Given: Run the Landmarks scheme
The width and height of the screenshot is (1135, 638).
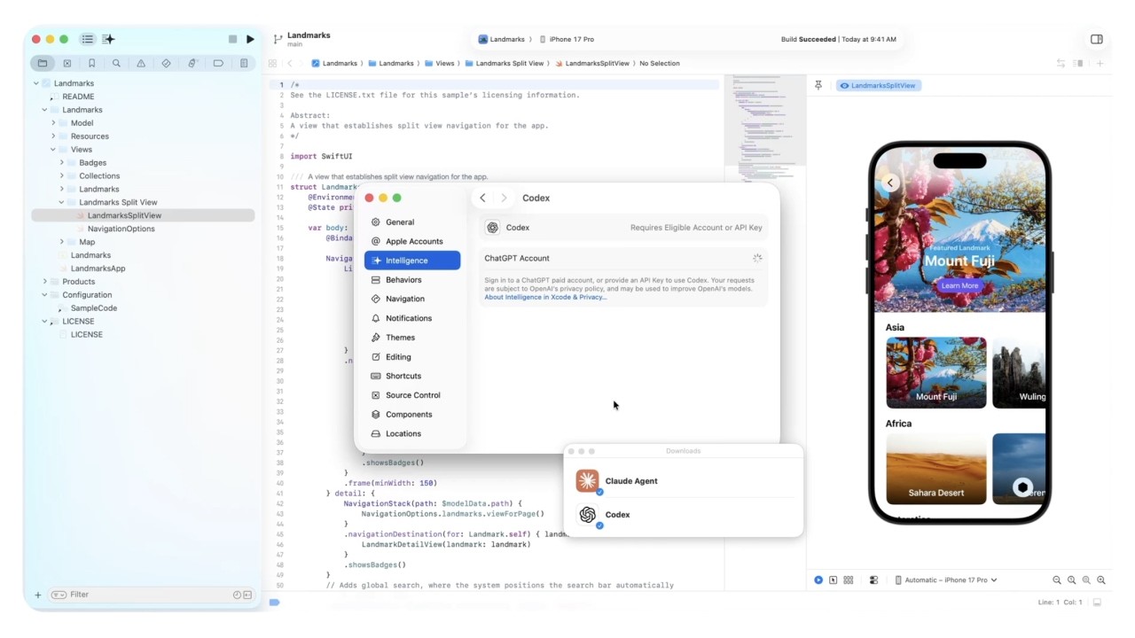Looking at the screenshot, I should tap(250, 39).
